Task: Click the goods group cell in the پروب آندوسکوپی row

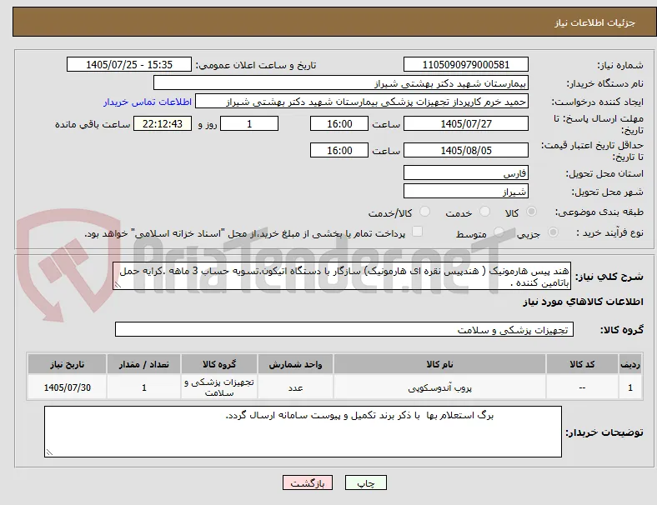Action: [x=219, y=387]
